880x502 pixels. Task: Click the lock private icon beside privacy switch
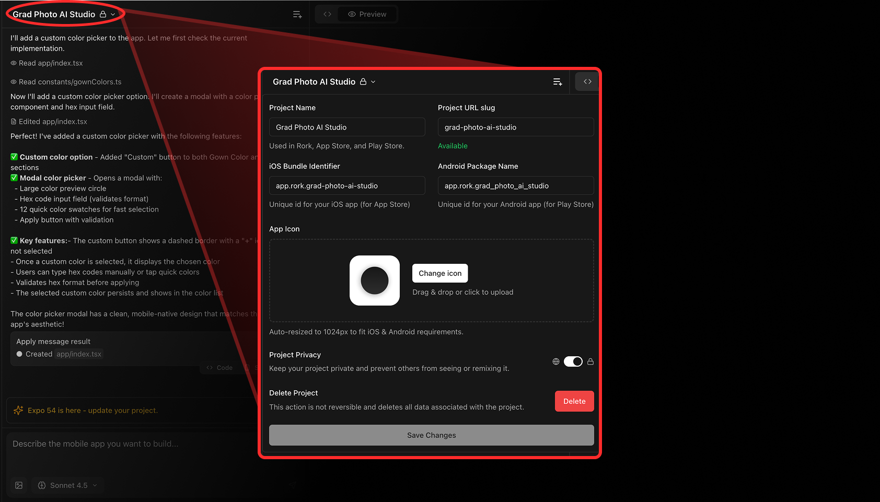pyautogui.click(x=590, y=361)
